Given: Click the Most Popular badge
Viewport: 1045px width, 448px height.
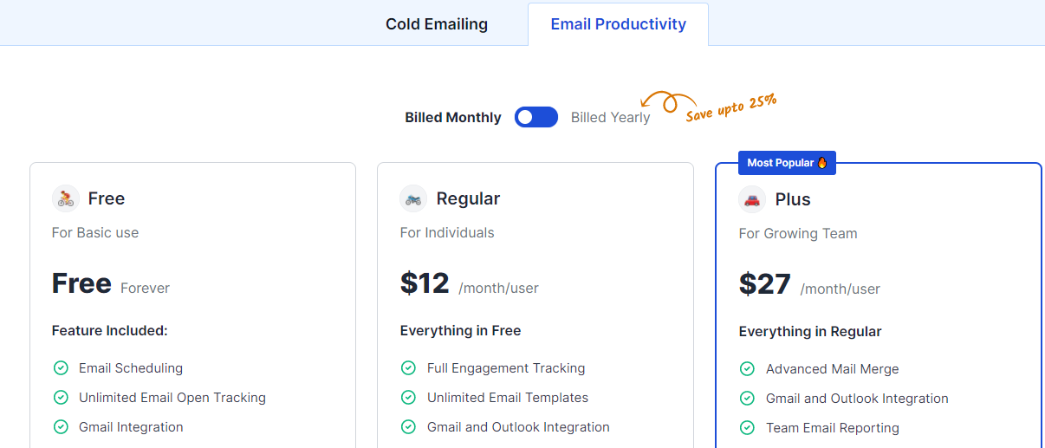Looking at the screenshot, I should click(x=787, y=163).
